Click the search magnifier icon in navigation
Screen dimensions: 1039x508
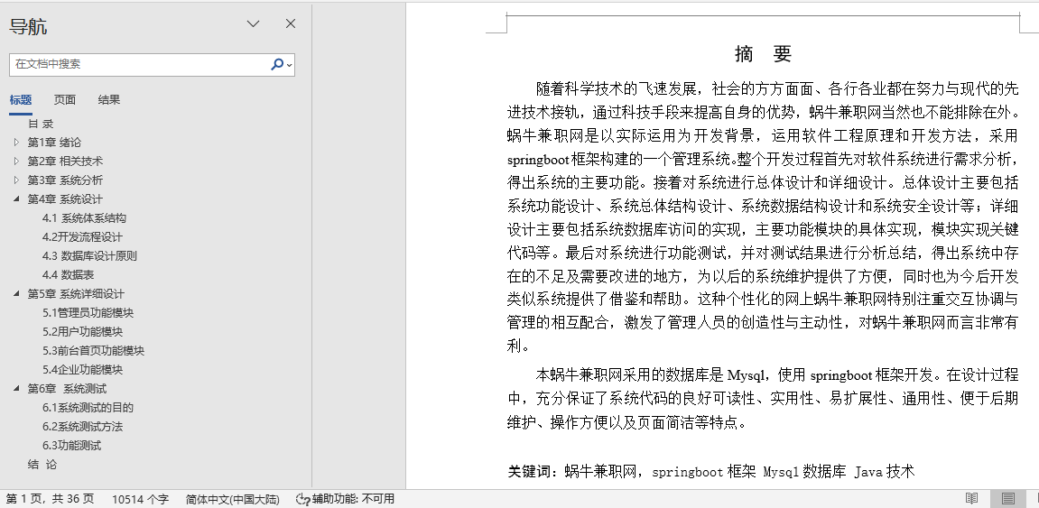pos(277,64)
